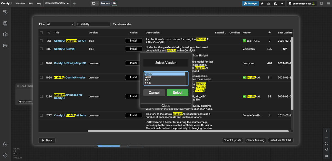The height and width of the screenshot is (161, 332).
Task: Toggle dark theme moon icon
Action: (x=5, y=144)
